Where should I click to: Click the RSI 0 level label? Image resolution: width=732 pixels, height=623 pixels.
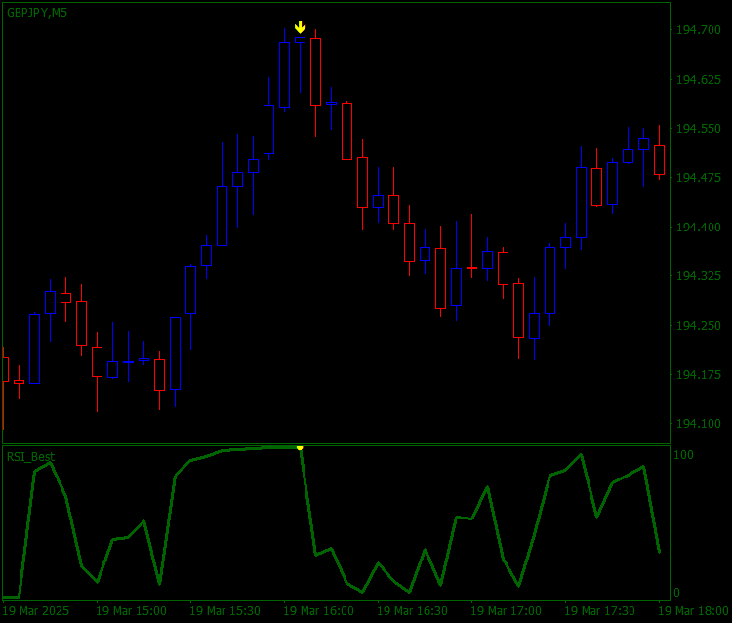pos(677,593)
